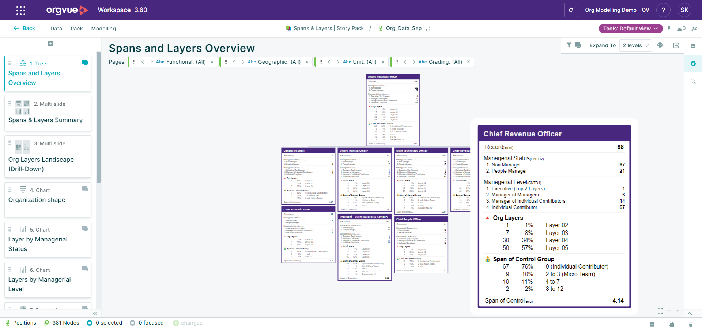
Task: Select the teal circle node panel icon
Action: tap(693, 64)
